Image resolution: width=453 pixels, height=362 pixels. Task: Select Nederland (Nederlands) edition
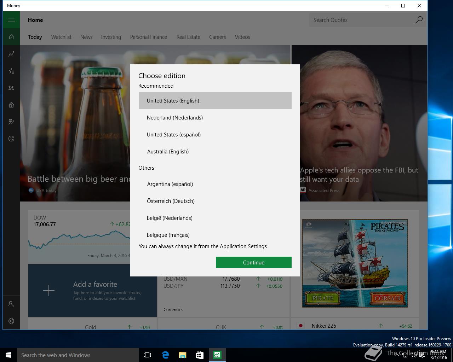click(215, 117)
